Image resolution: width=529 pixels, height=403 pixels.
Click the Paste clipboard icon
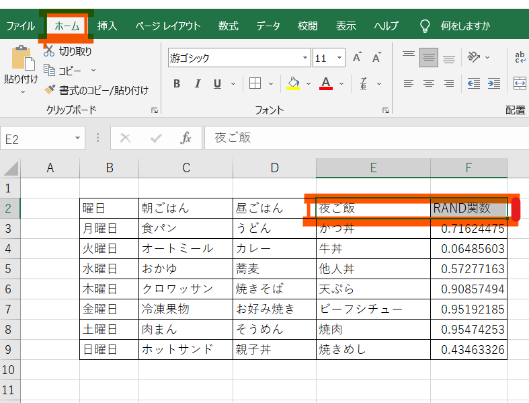tap(23, 59)
